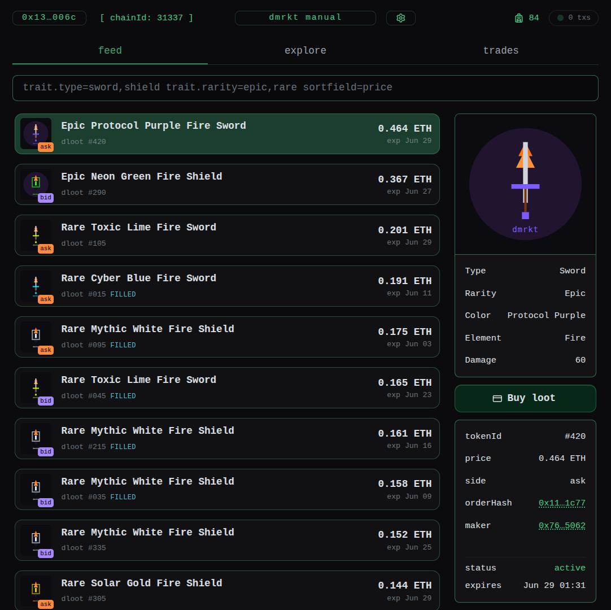Switch to the explore tab
This screenshot has width=611, height=610.
(x=305, y=51)
